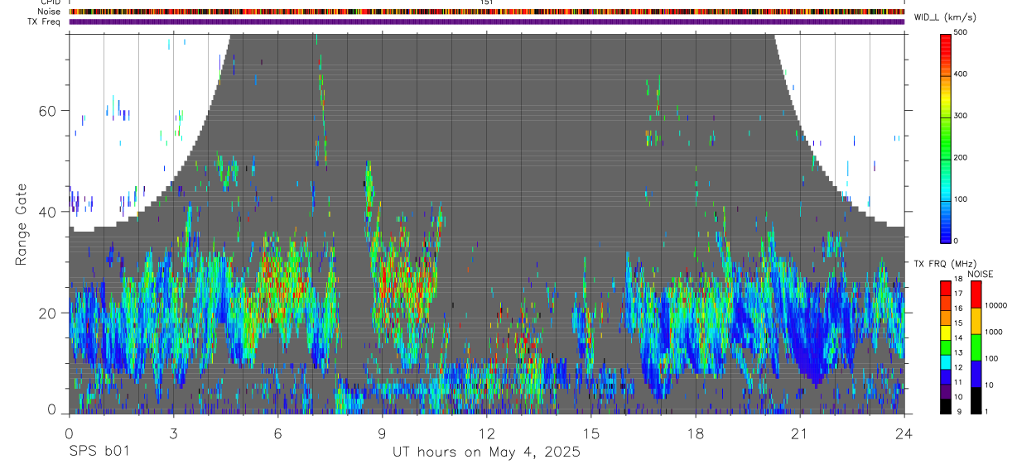Click the x-axis hour label 6
The image size is (1017, 469).
(x=277, y=432)
